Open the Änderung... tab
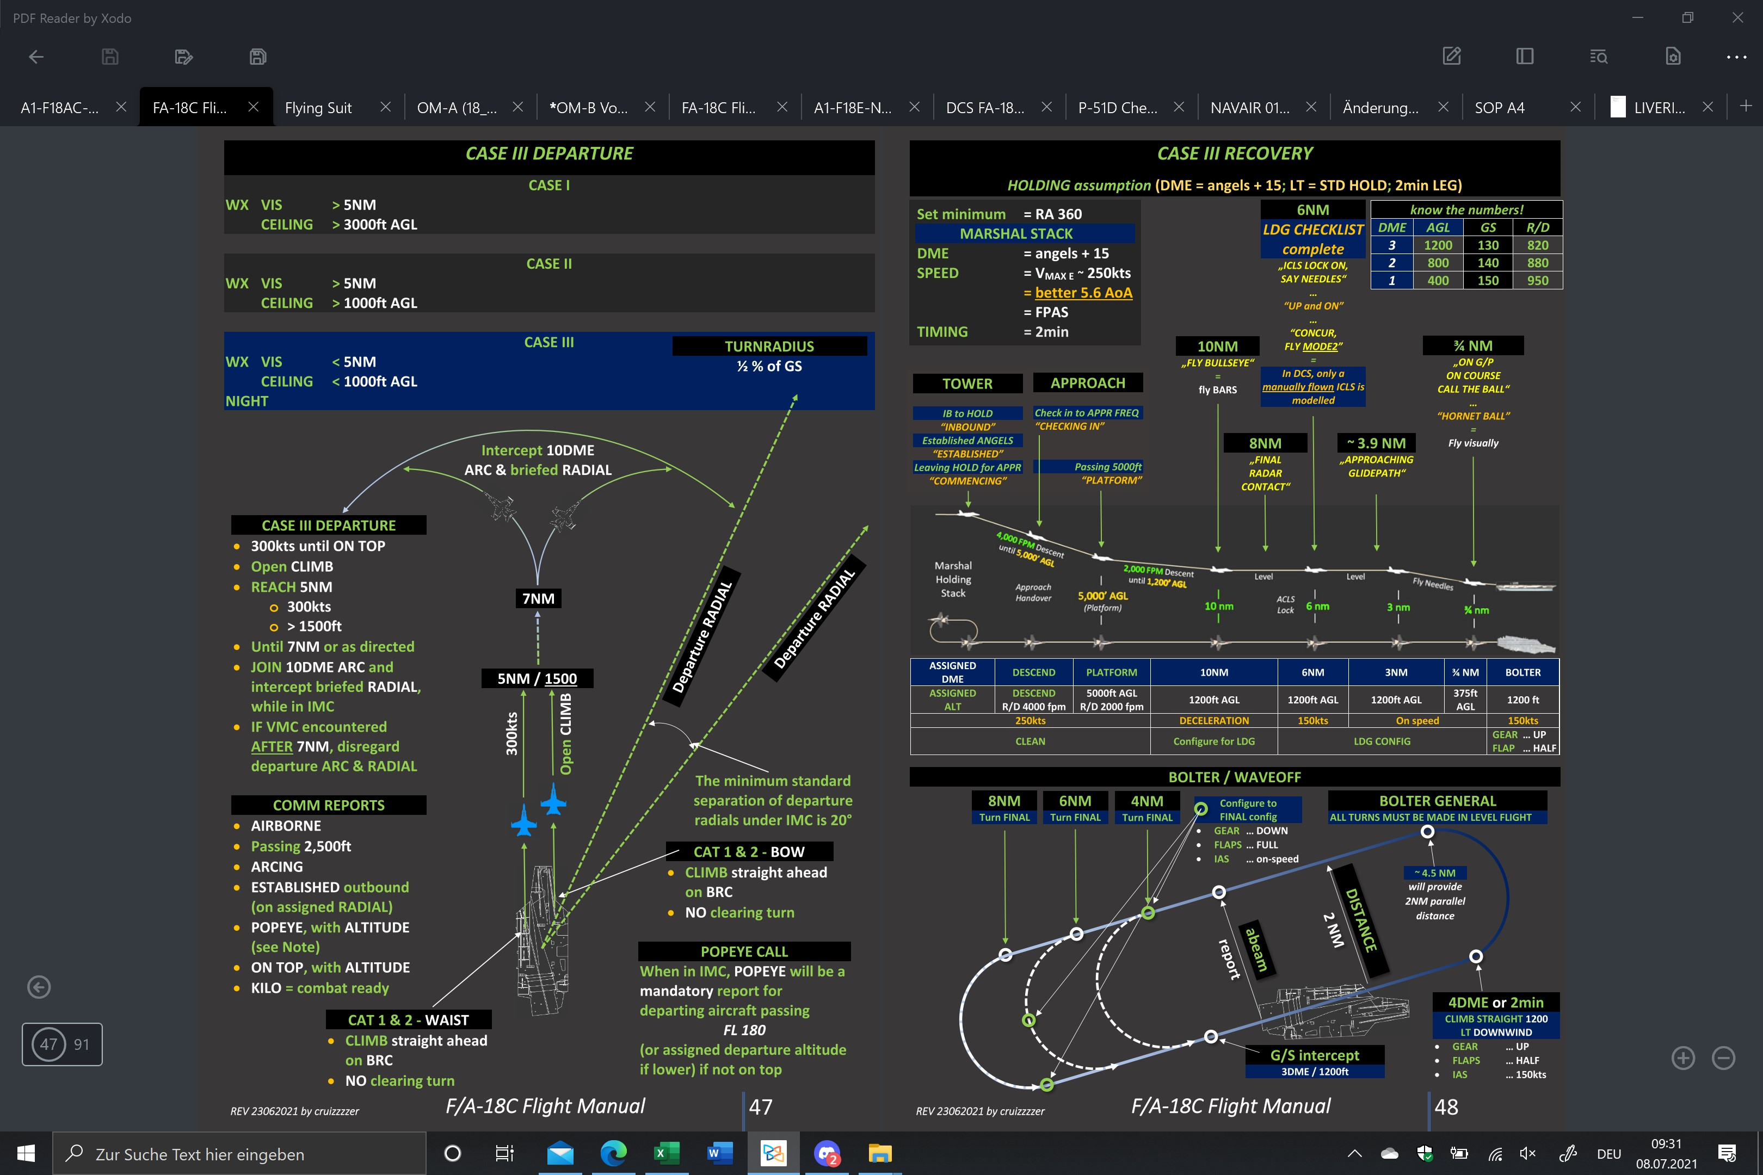Screen dimensions: 1763x1175 pos(1380,108)
